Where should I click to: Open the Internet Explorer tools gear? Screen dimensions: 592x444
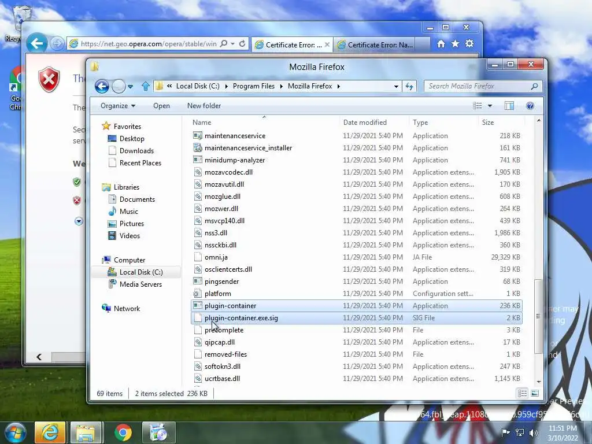coord(469,44)
